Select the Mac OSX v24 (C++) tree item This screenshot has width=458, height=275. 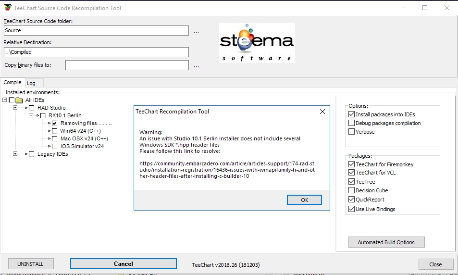click(84, 138)
